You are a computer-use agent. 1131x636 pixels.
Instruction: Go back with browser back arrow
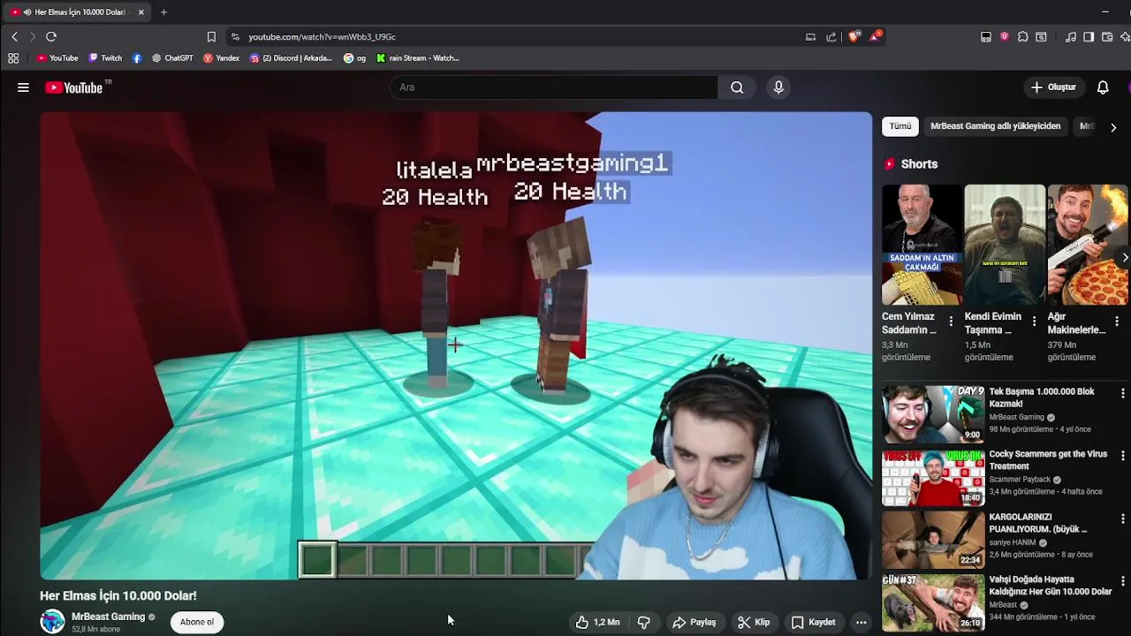click(14, 36)
